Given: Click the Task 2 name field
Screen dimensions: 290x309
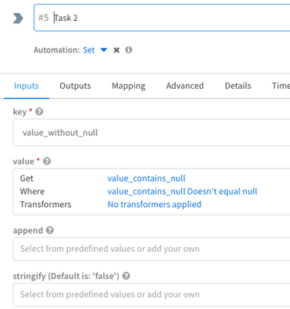Looking at the screenshot, I should pos(162,18).
